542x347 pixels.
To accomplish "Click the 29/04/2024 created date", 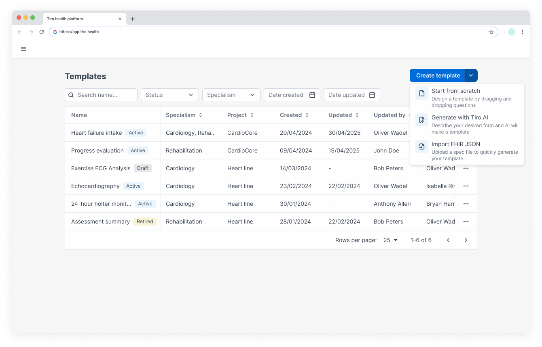I will (x=296, y=133).
